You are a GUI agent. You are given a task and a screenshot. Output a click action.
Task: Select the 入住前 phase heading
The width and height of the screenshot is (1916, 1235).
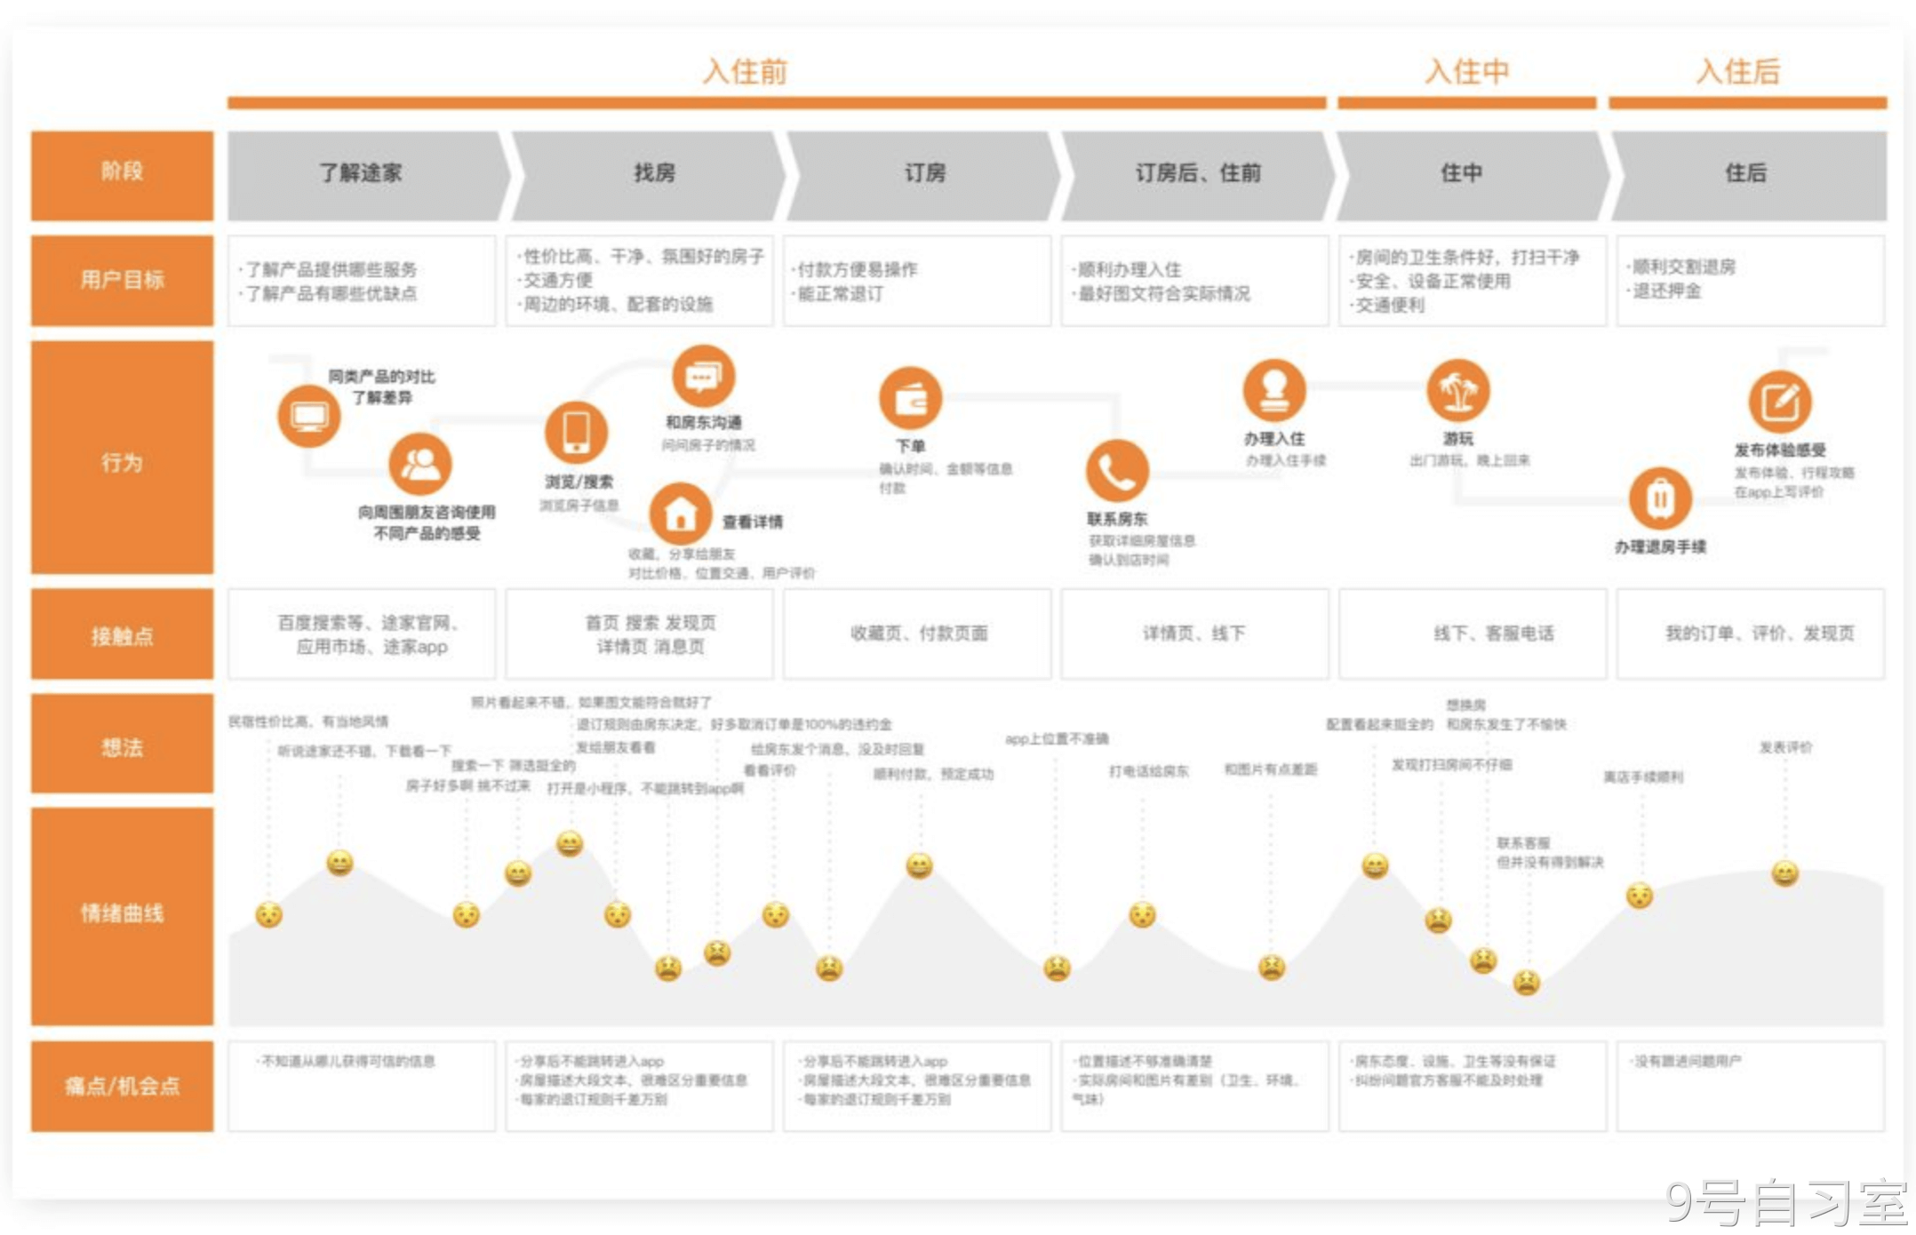[x=745, y=70]
